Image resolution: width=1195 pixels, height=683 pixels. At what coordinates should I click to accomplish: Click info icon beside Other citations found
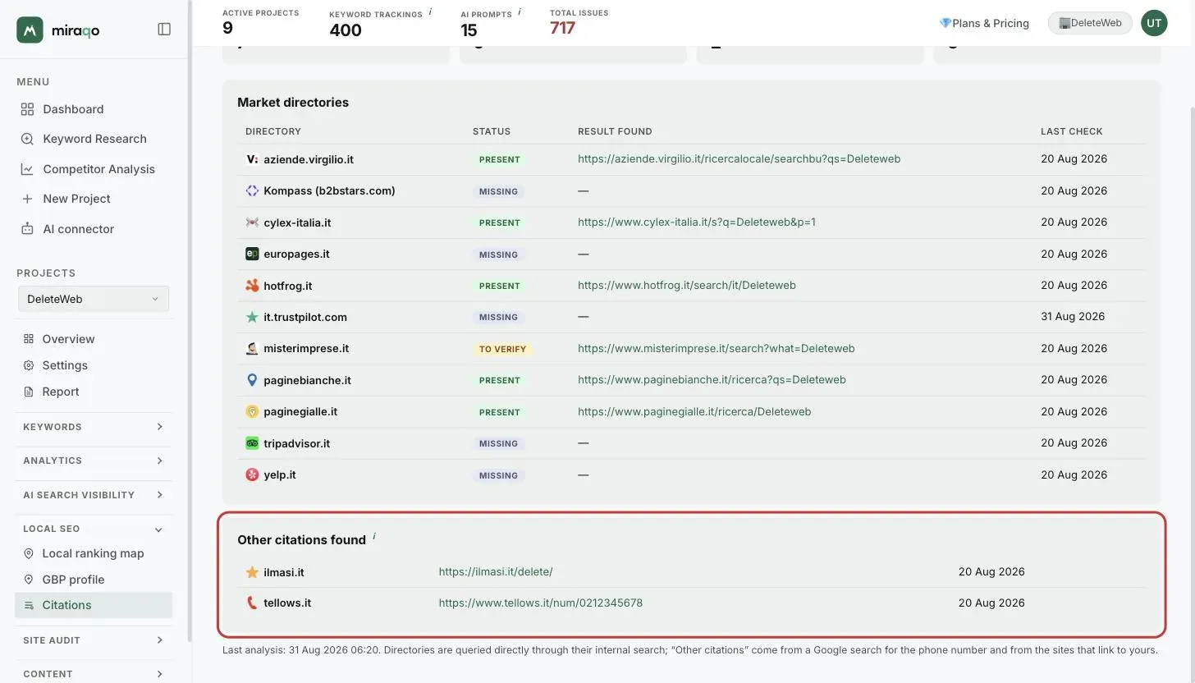point(374,536)
